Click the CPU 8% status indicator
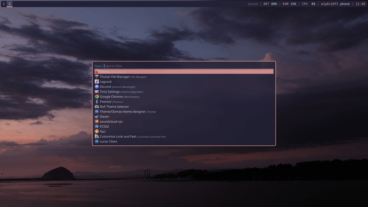 [x=309, y=4]
